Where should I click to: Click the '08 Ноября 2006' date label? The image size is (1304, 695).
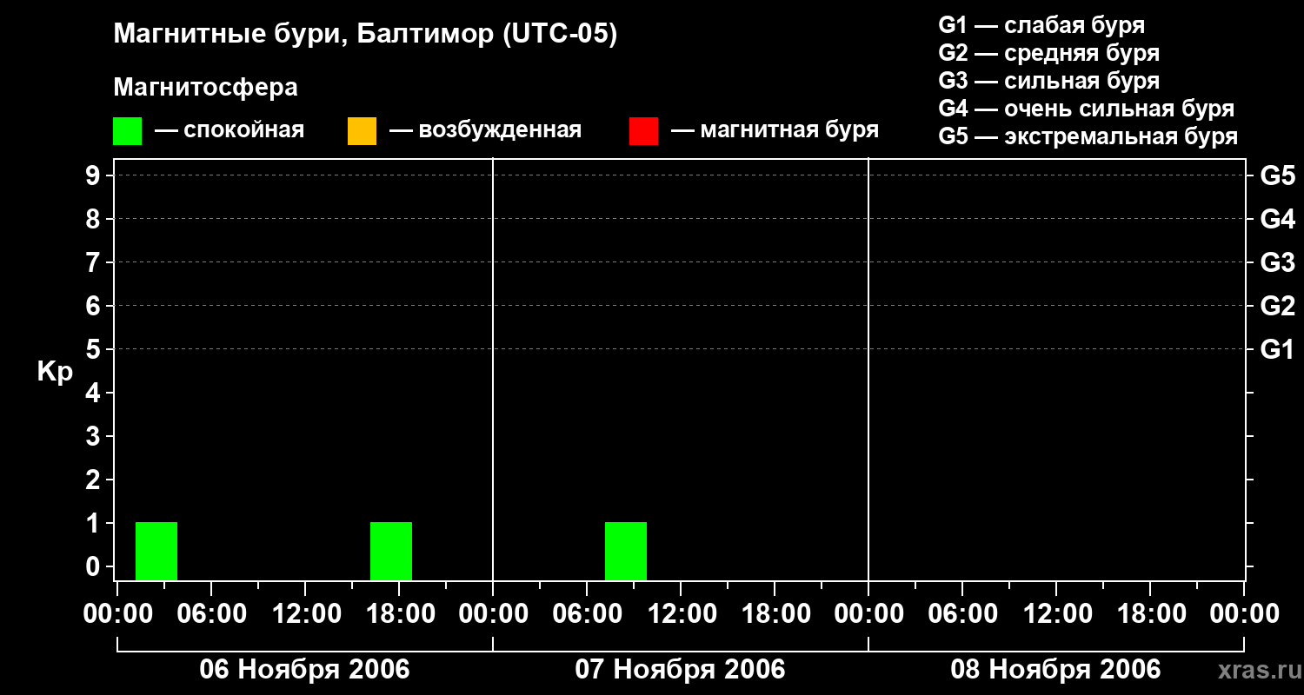tap(1055, 670)
